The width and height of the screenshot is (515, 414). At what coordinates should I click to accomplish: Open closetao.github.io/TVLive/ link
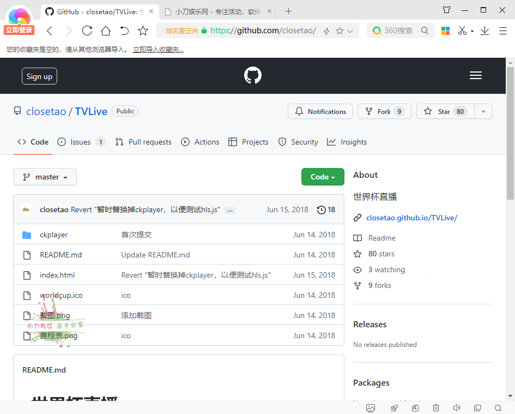pyautogui.click(x=411, y=218)
